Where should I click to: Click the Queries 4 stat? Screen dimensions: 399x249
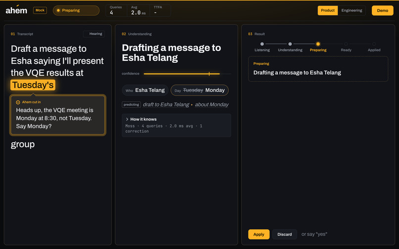click(x=116, y=10)
